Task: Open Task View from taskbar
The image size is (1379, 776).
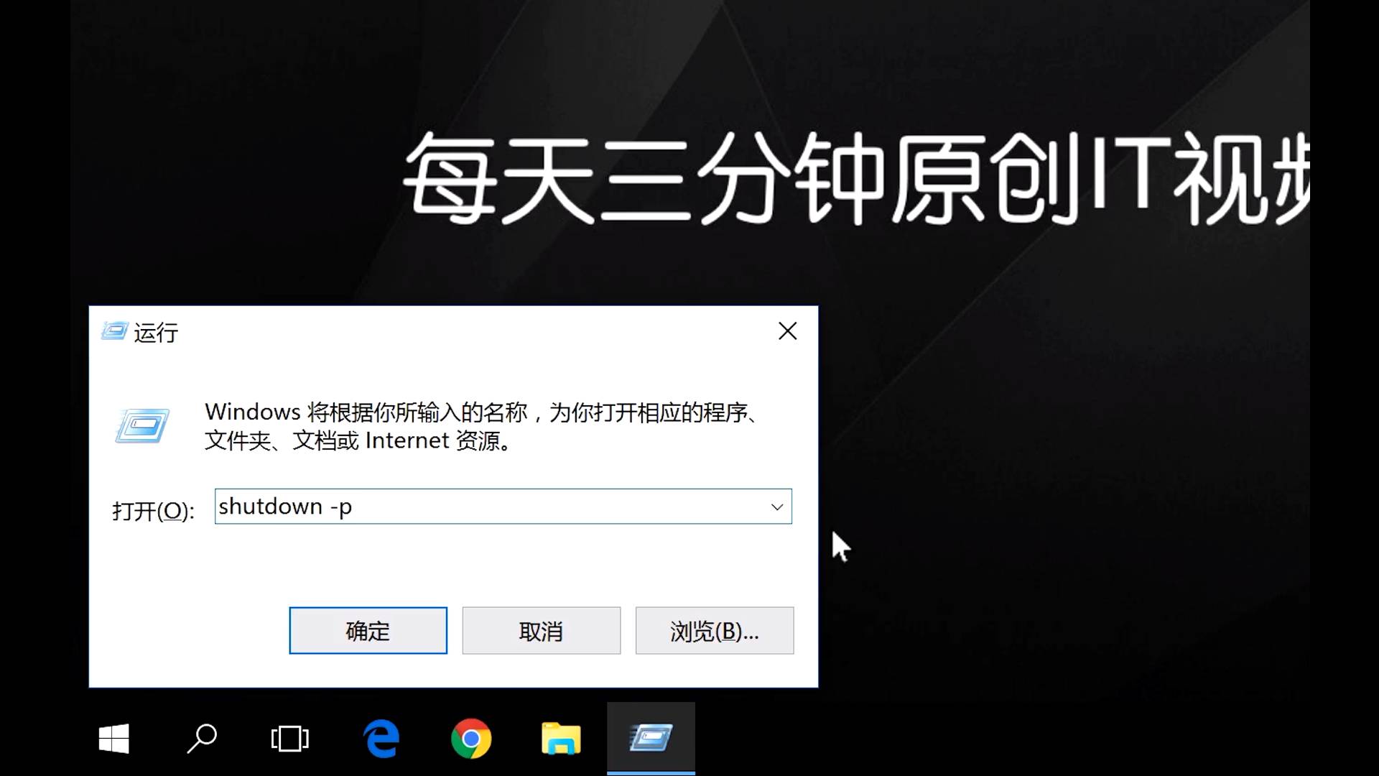Action: coord(289,739)
